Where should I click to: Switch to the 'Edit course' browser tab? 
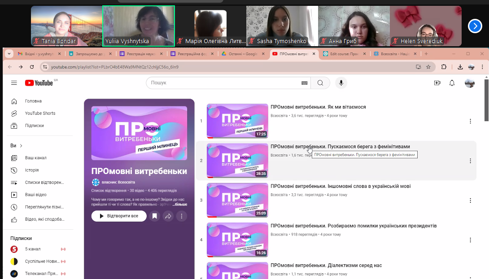click(x=344, y=54)
